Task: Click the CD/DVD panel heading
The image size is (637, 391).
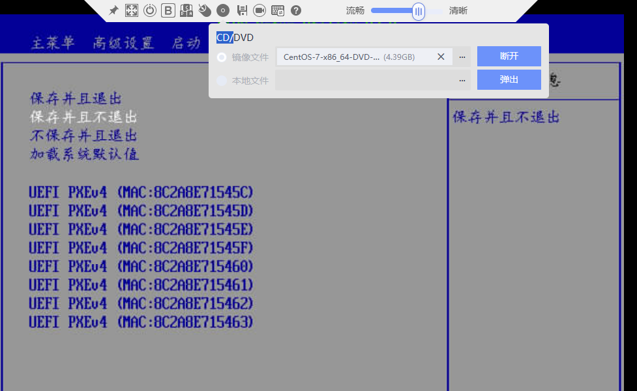Action: (235, 38)
